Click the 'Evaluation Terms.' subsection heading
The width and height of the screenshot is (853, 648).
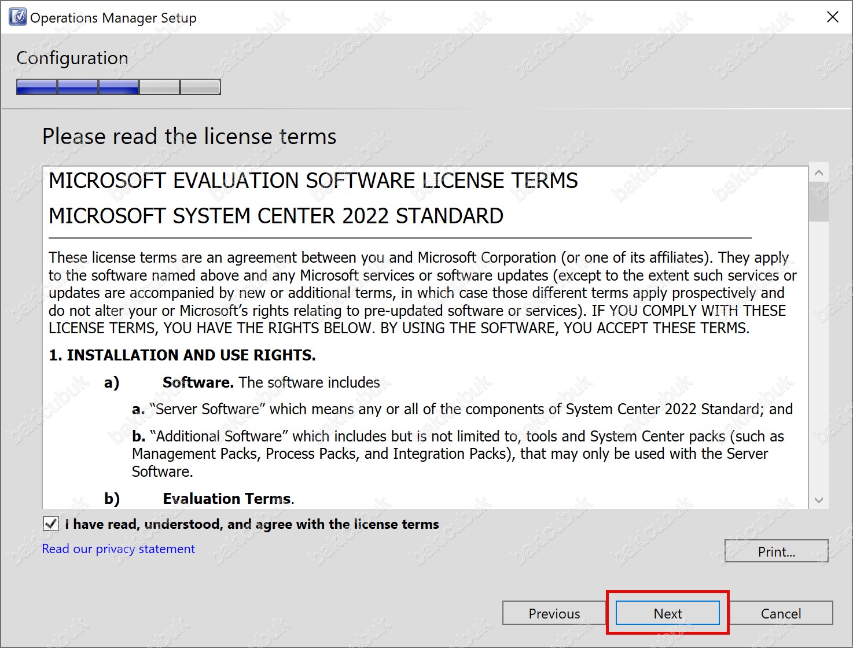click(x=229, y=499)
